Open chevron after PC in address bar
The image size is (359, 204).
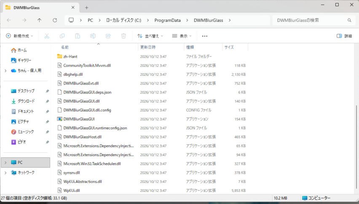tap(99, 20)
